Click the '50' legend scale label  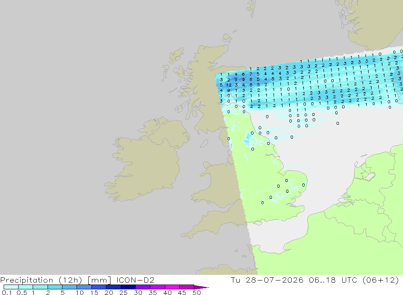197,293
